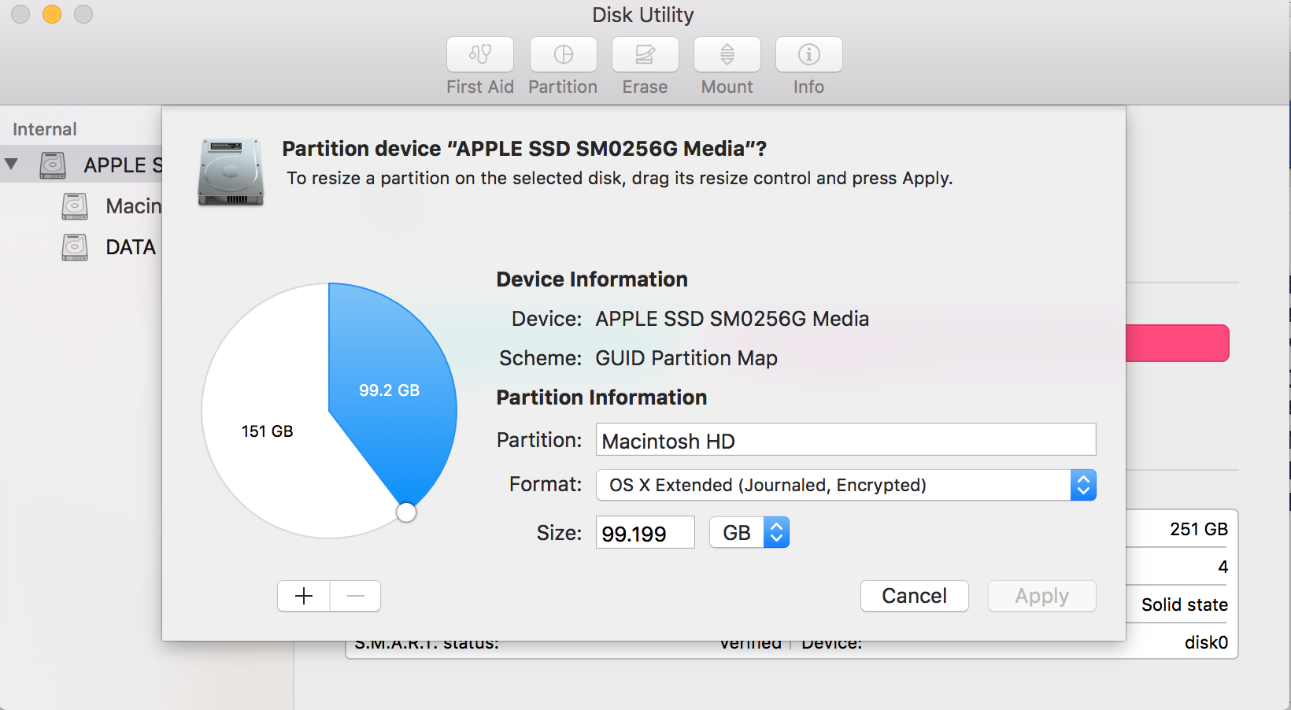Click the 'GUID Partition Map' scheme value
The width and height of the screenshot is (1291, 710).
686,358
